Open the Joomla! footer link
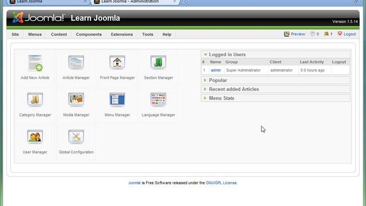The image size is (366, 206). click(x=134, y=183)
